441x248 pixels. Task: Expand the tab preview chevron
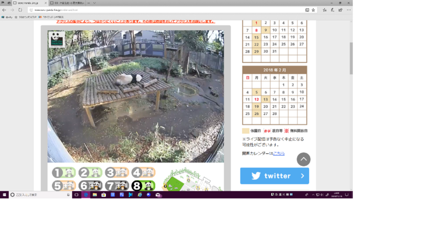[94, 3]
